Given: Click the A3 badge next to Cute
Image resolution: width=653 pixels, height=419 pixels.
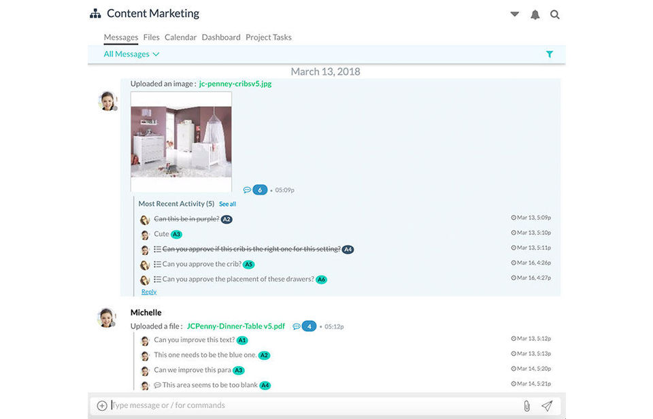Looking at the screenshot, I should coord(177,234).
